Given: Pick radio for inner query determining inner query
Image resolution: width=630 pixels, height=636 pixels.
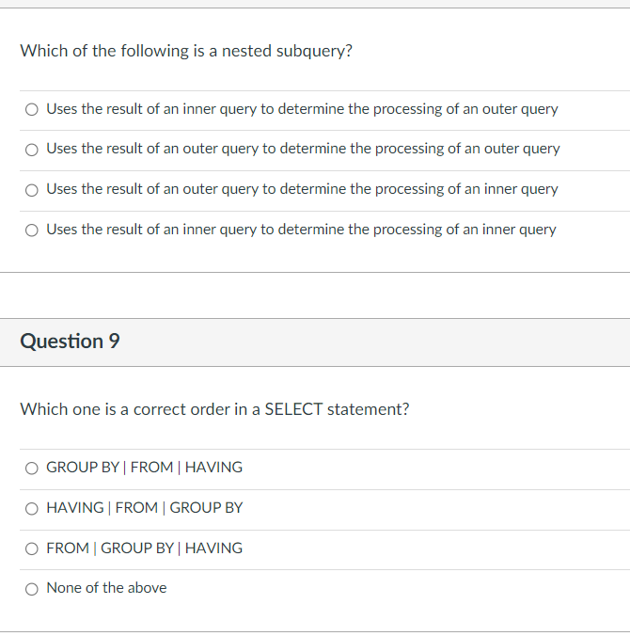Looking at the screenshot, I should 32,231.
